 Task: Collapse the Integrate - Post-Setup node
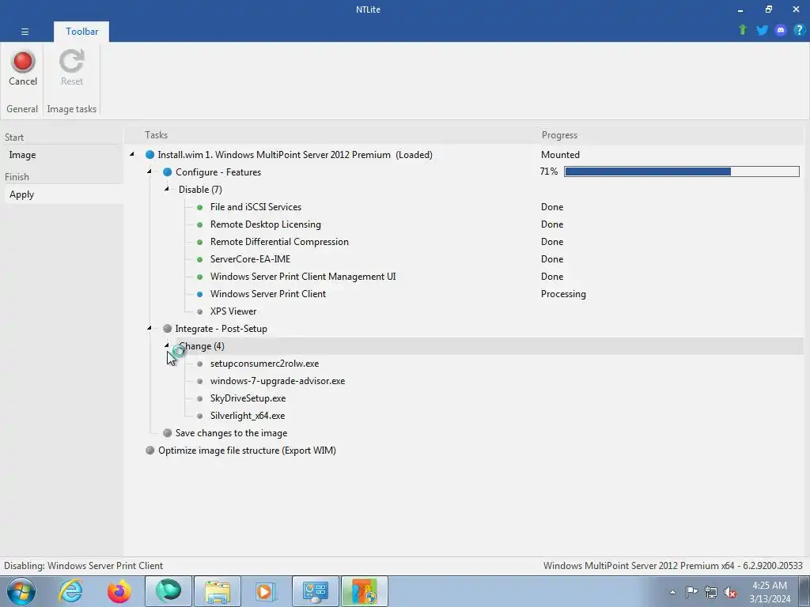tap(150, 328)
